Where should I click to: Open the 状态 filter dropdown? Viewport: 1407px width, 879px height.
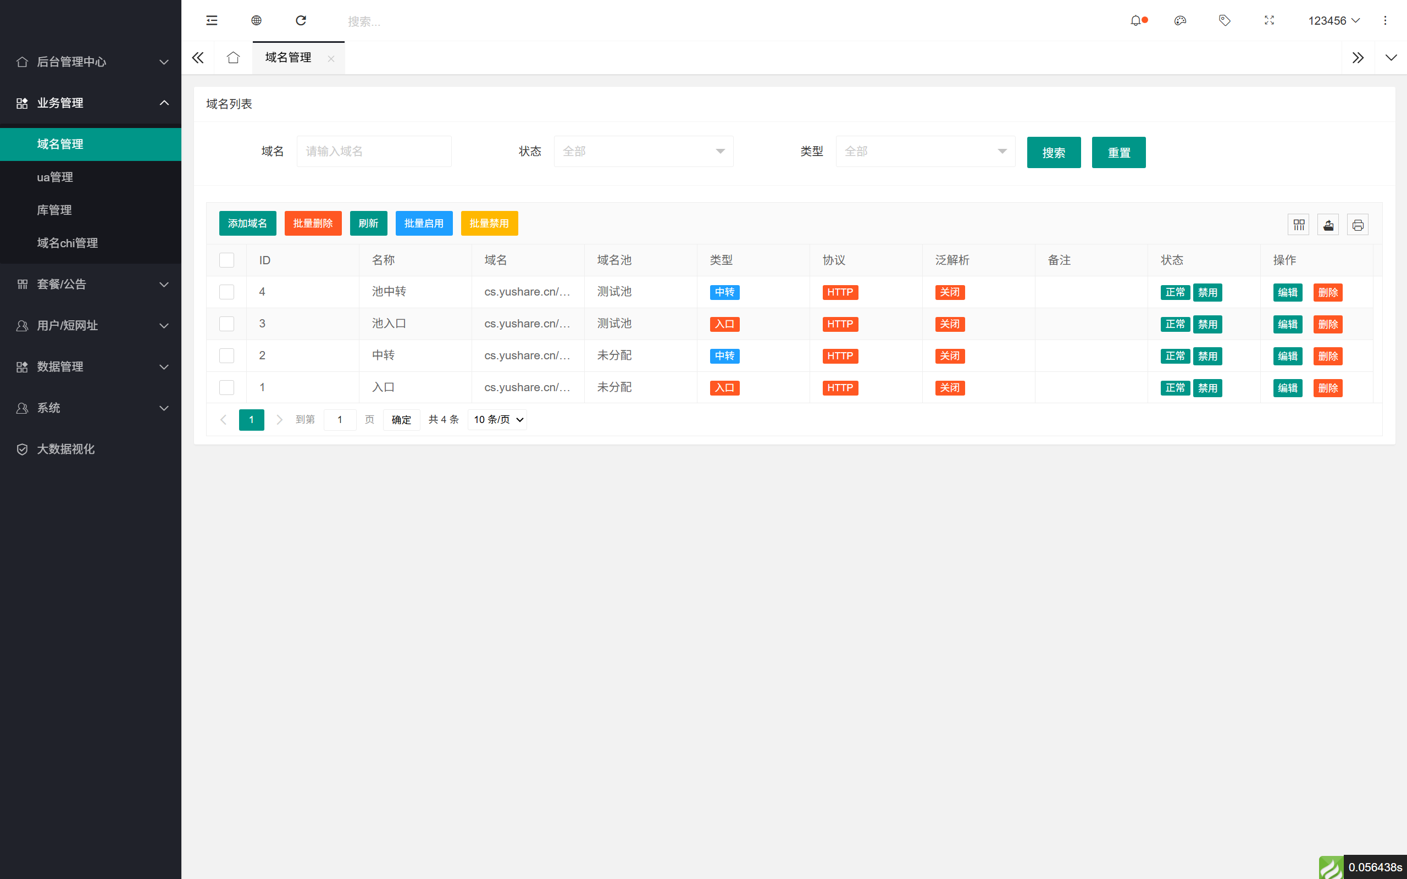tap(643, 151)
